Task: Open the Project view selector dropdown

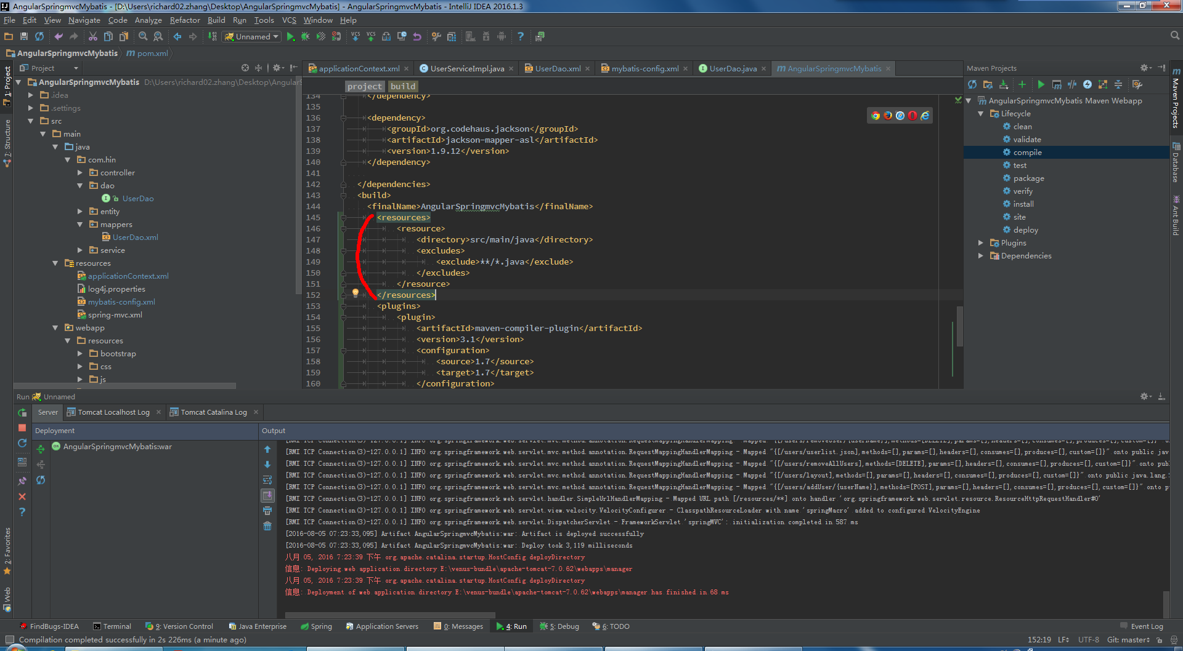Action: pos(49,68)
